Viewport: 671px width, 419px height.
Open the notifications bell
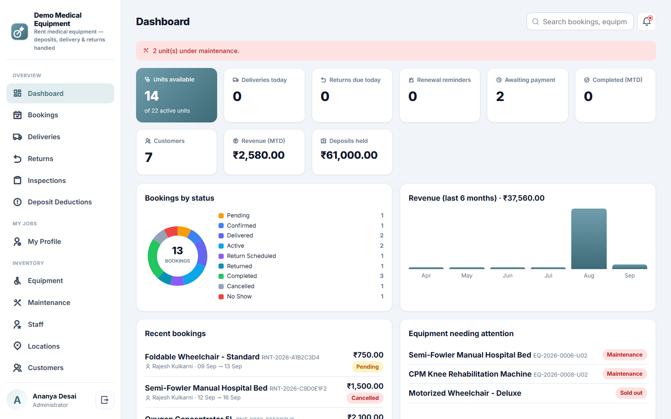pyautogui.click(x=647, y=21)
